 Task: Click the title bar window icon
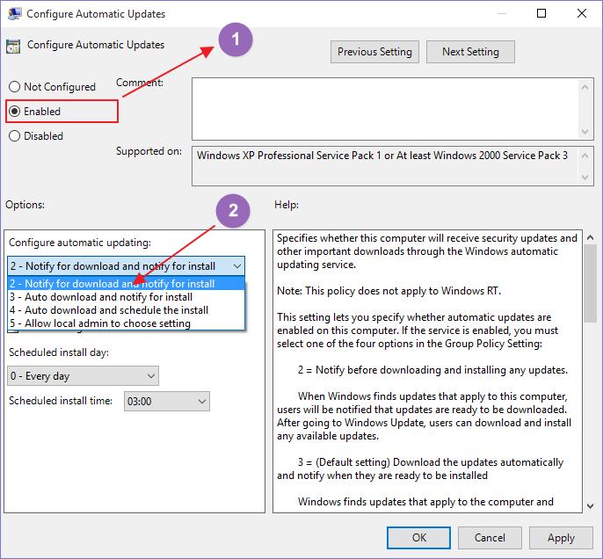pyautogui.click(x=14, y=13)
